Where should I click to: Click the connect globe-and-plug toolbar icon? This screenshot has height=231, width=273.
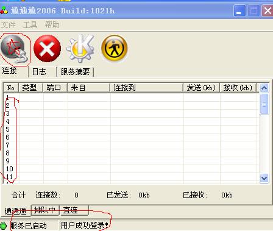coord(14,49)
